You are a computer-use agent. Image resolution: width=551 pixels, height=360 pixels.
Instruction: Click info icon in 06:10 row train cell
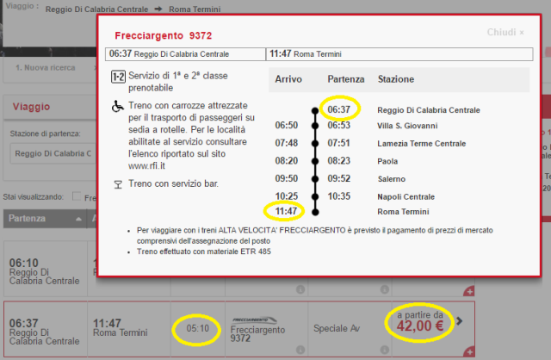(x=300, y=289)
